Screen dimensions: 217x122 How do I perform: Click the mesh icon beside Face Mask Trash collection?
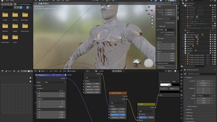(x=202, y=35)
